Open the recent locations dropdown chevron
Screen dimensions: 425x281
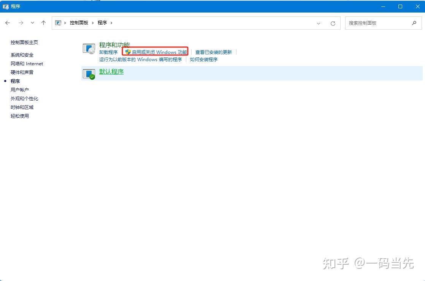[x=32, y=23]
